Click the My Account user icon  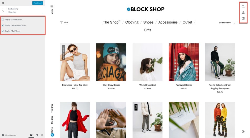click(243, 12)
